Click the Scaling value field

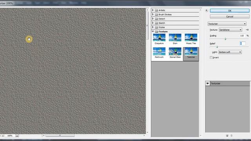tap(242, 36)
